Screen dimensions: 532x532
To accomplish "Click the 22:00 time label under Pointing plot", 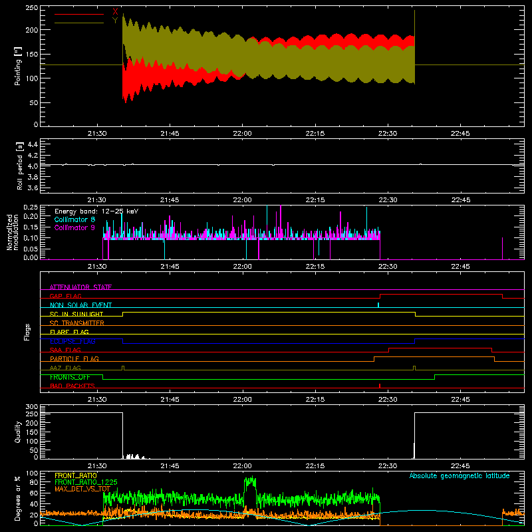I will (x=242, y=134).
